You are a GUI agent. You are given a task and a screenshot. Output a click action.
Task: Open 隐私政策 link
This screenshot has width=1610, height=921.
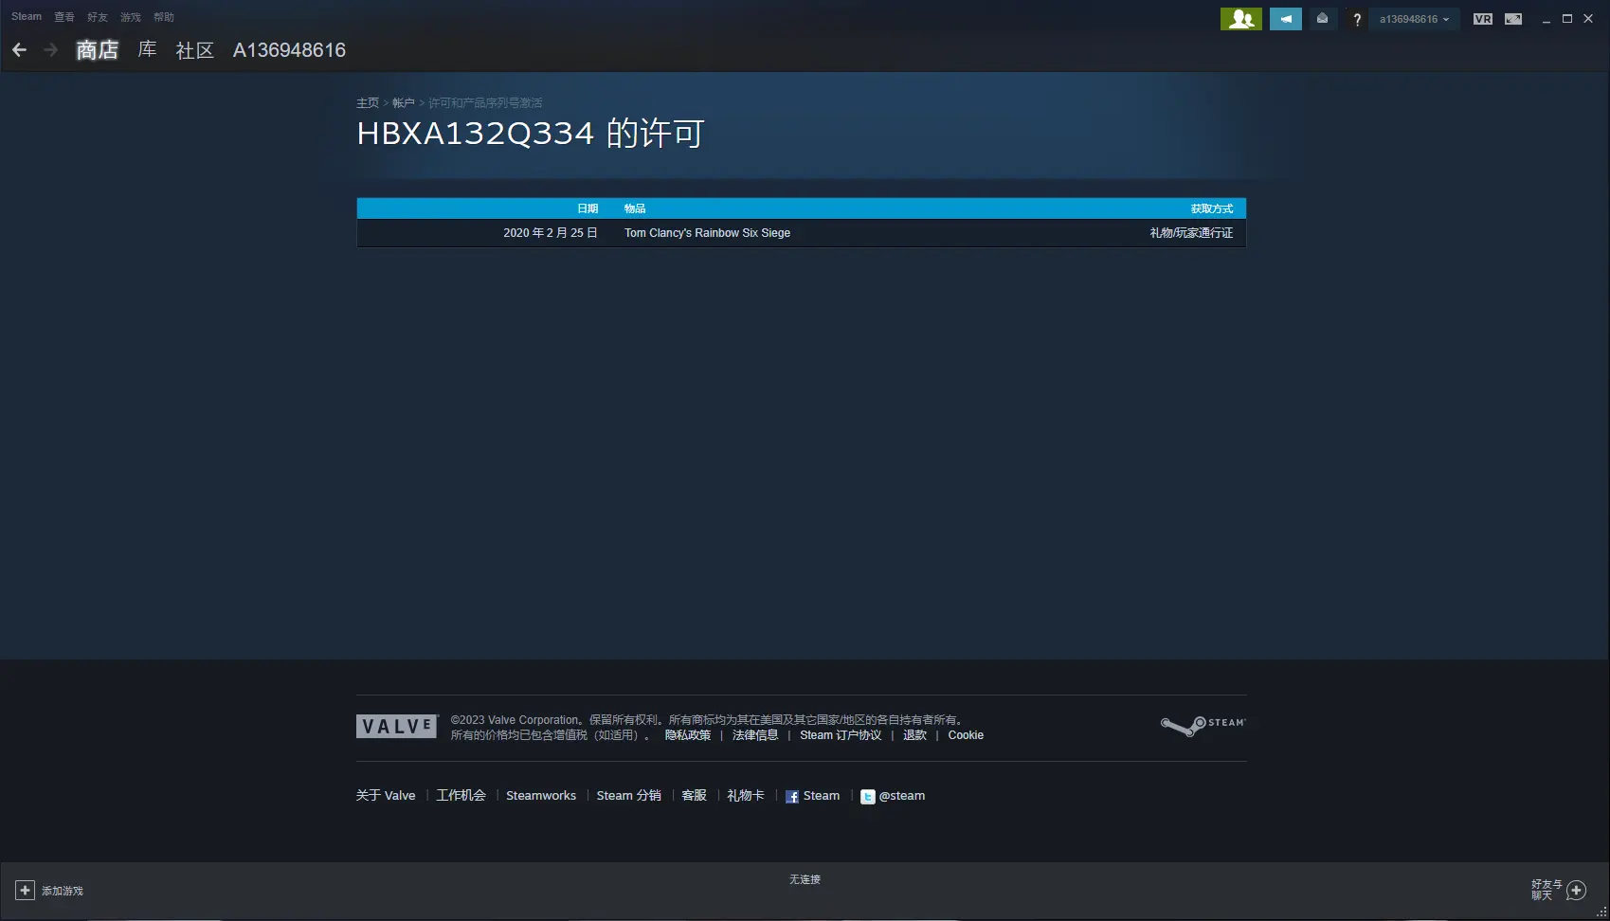tap(687, 735)
